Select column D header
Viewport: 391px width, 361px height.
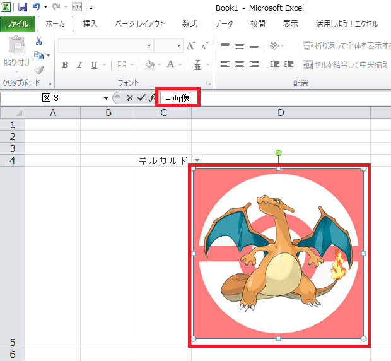pos(281,113)
